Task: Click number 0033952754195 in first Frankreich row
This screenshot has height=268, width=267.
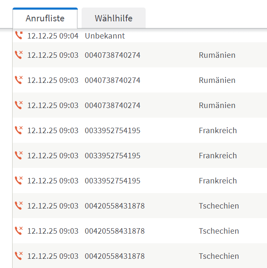Action: [113, 131]
